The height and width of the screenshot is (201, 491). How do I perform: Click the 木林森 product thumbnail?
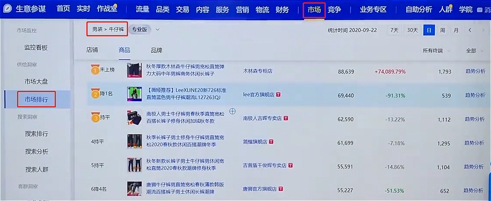pyautogui.click(x=134, y=70)
